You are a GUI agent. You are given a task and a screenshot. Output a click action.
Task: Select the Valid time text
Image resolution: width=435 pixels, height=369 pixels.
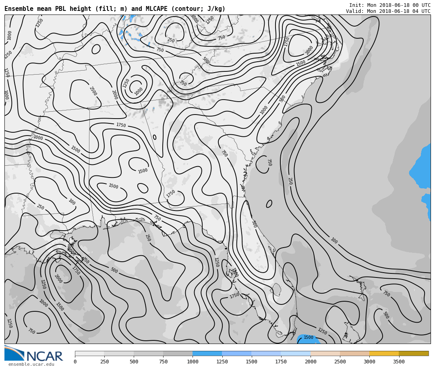(388, 11)
